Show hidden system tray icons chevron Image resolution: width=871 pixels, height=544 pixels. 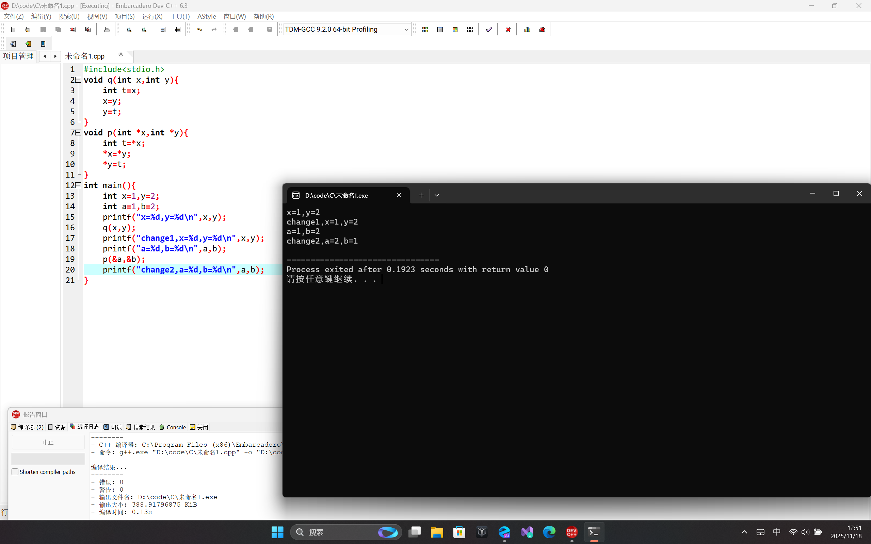coord(744,532)
